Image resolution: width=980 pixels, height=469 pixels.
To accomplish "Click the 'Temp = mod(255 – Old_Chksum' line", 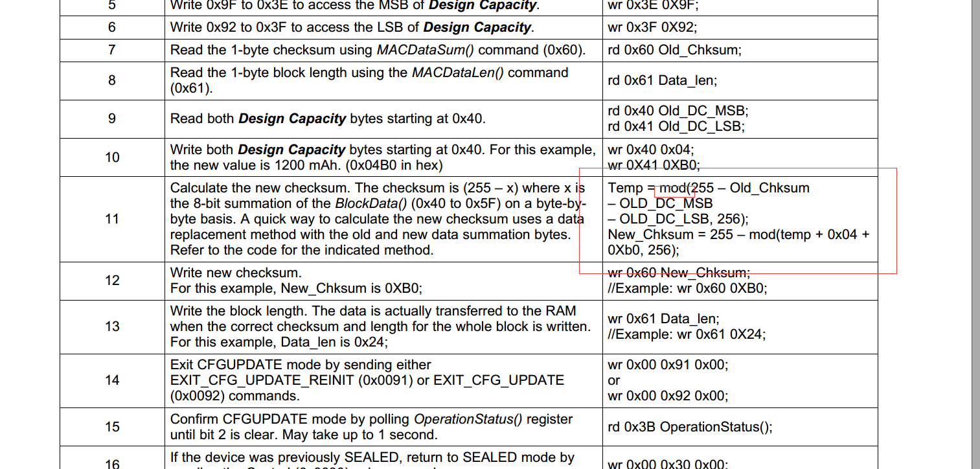I will 709,188.
